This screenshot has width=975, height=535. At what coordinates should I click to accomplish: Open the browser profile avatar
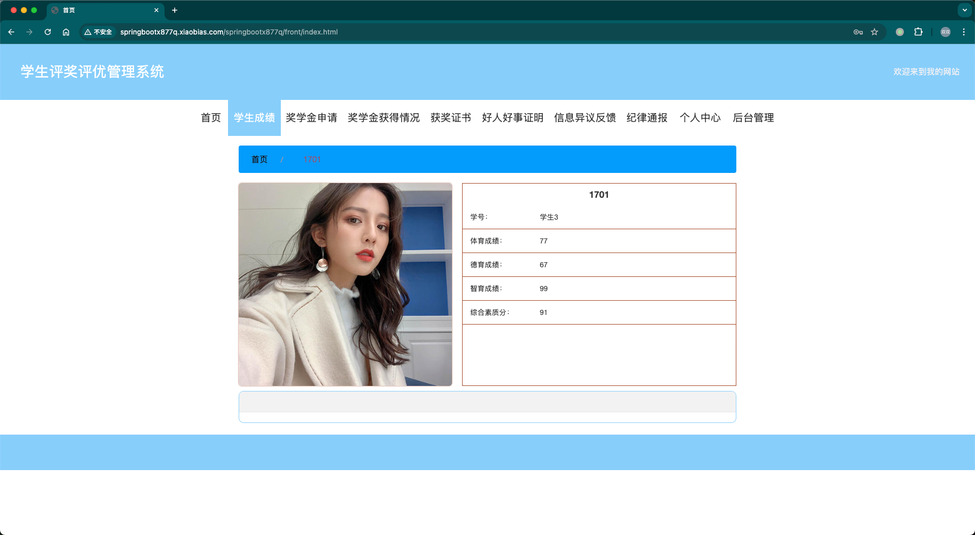(946, 32)
